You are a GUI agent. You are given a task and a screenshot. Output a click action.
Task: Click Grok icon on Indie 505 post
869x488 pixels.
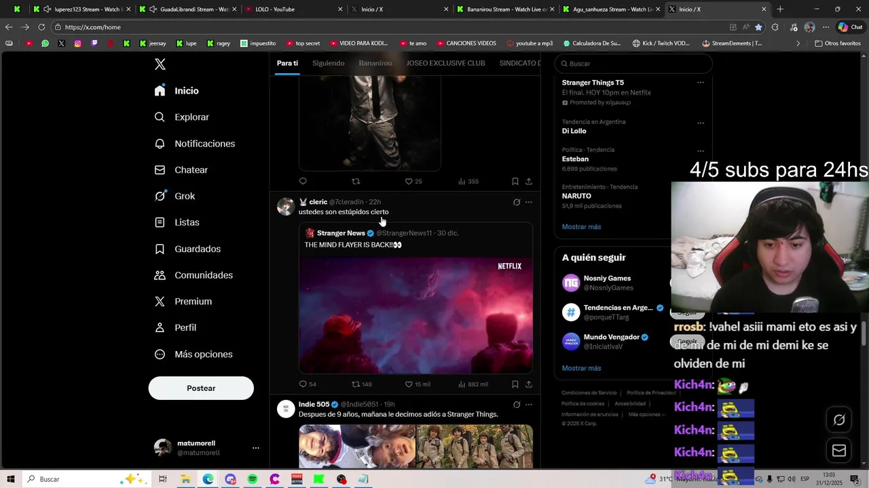point(517,405)
